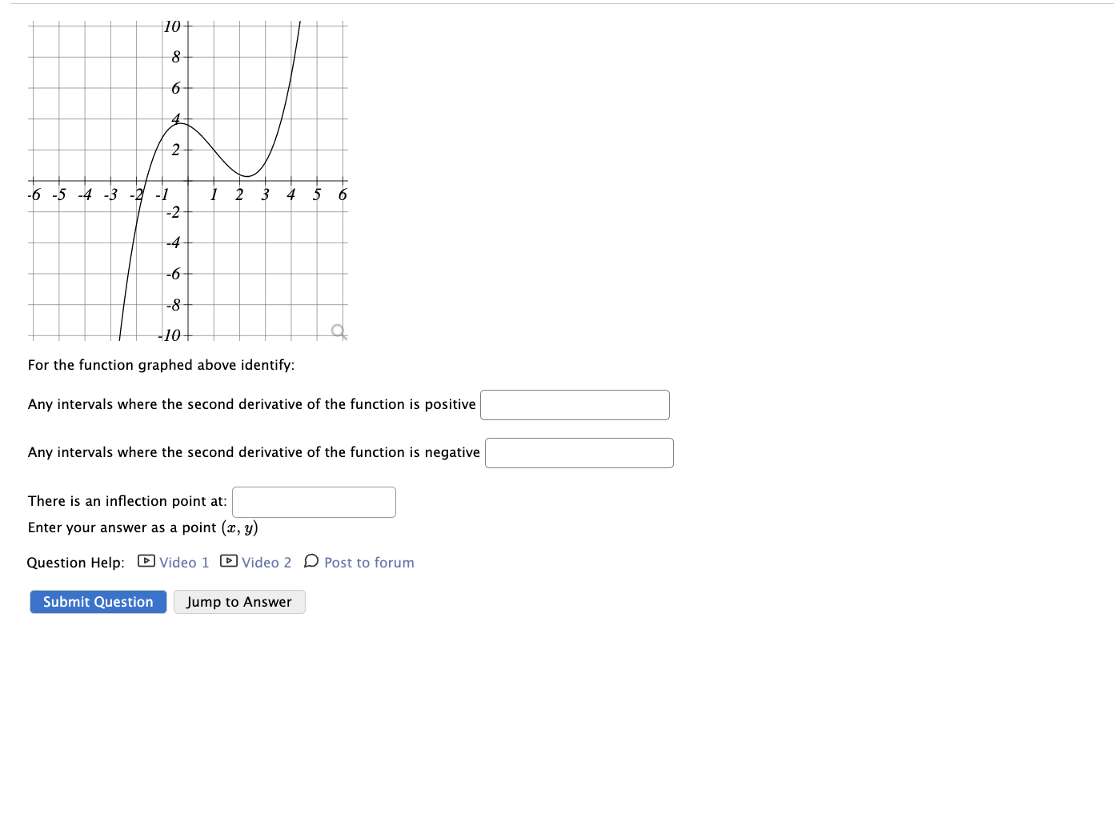Click the positive second derivative interval field
1114x826 pixels.
[574, 404]
